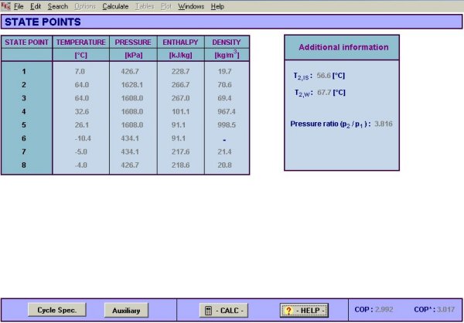Click the STATE POINTS title bar

(x=232, y=22)
